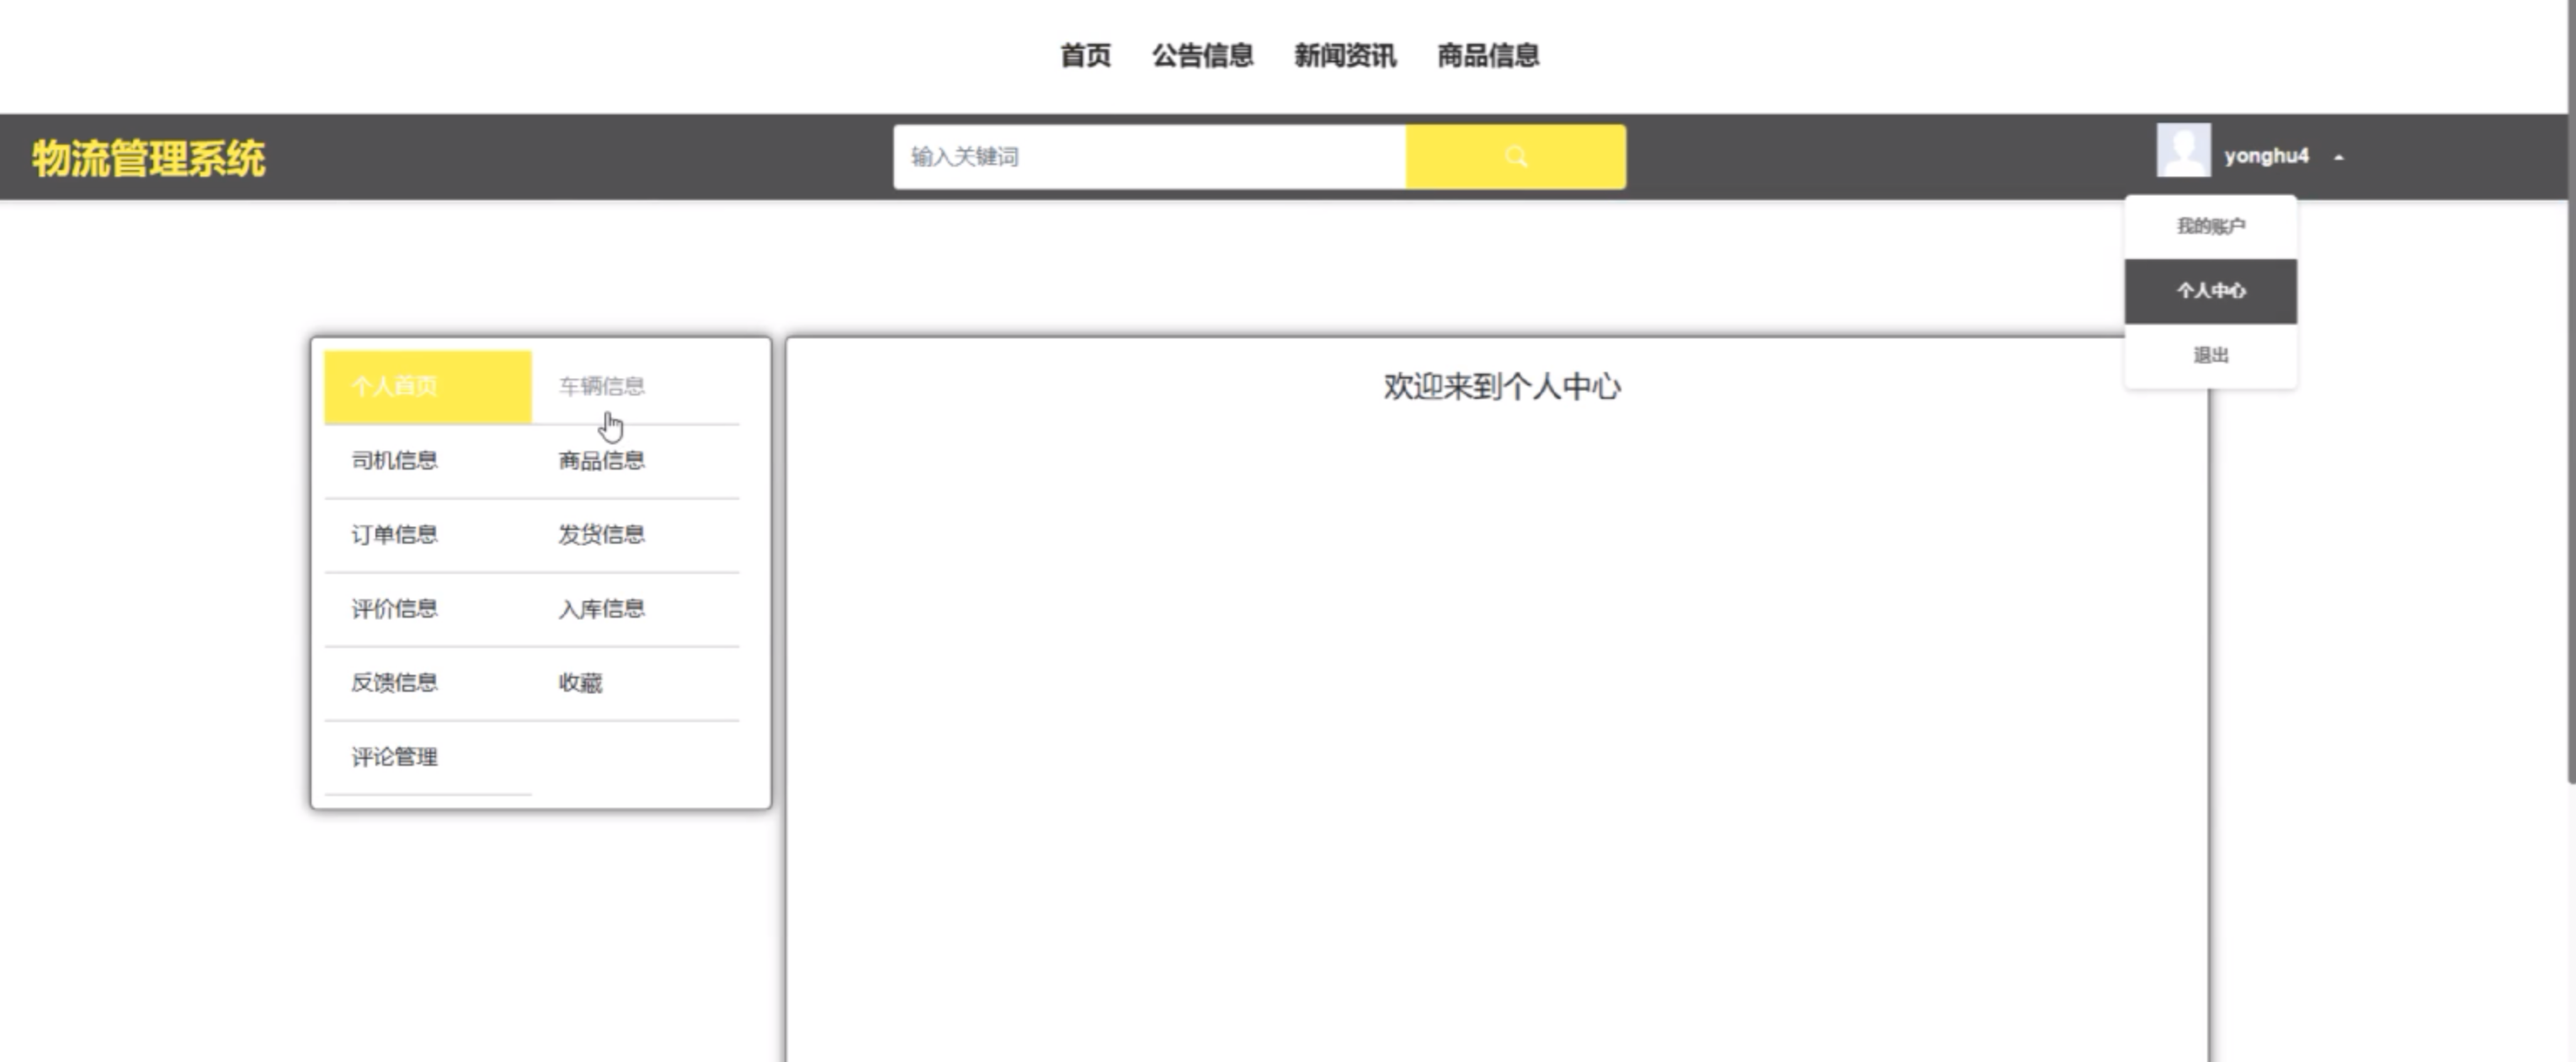
Task: Open 商品信息 in the top navigation bar
Action: 1487,56
